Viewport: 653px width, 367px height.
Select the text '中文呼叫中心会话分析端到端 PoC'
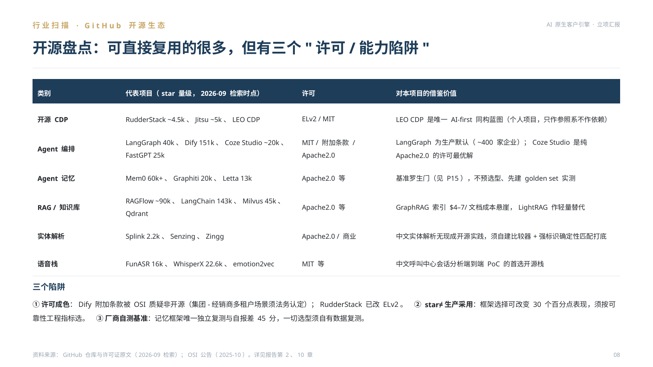tap(448, 264)
